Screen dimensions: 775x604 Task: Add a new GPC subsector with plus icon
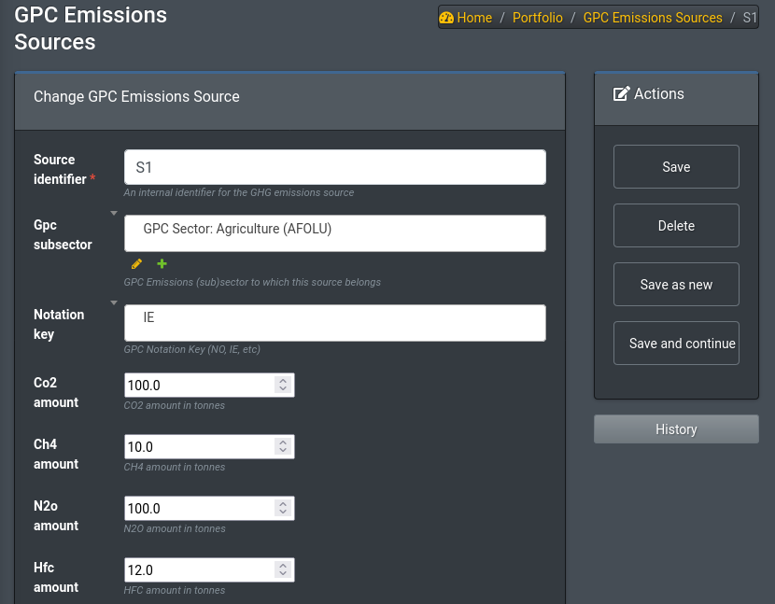coord(161,264)
